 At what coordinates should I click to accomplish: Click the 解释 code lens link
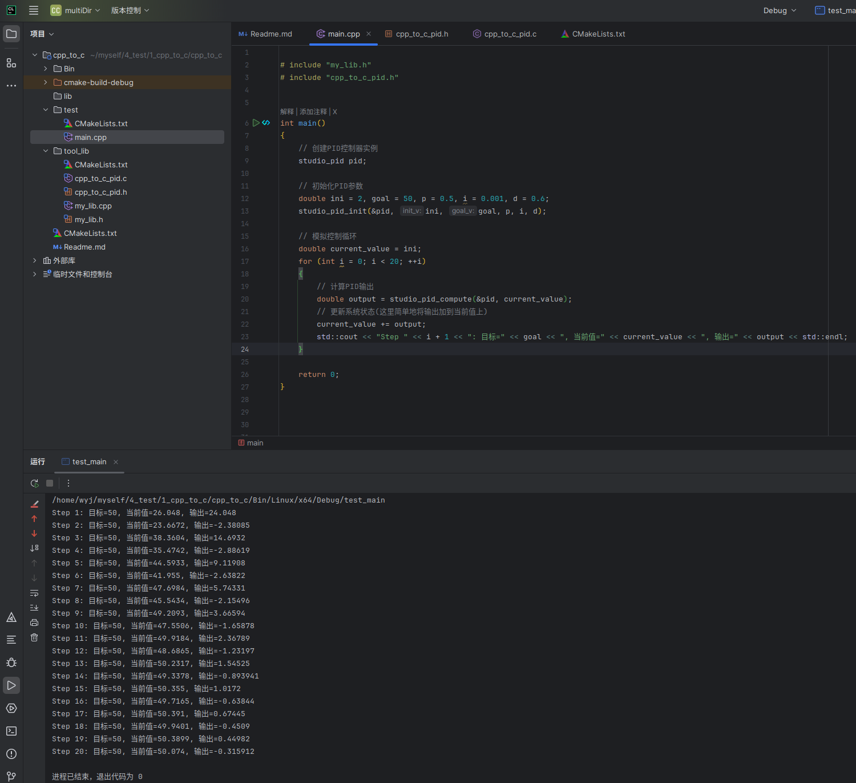[x=287, y=112]
